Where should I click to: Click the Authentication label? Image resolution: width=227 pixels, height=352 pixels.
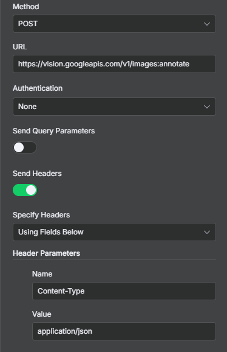coord(38,88)
